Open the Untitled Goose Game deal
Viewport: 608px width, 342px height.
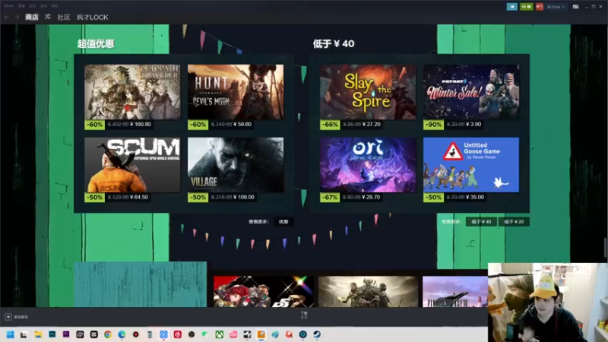click(x=471, y=165)
